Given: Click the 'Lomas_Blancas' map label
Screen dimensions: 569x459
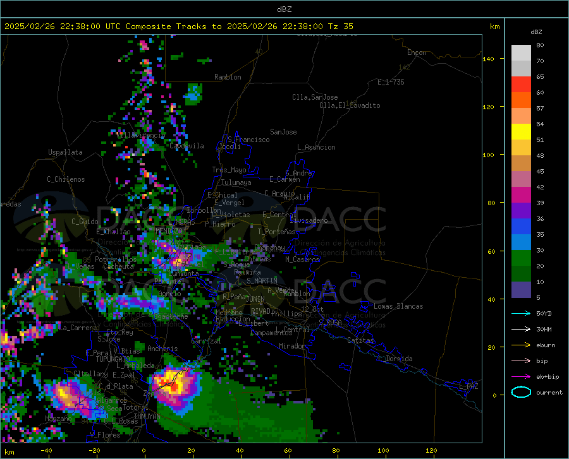Looking at the screenshot, I should [x=398, y=306].
